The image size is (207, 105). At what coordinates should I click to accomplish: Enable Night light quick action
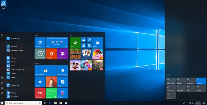tap(181, 88)
